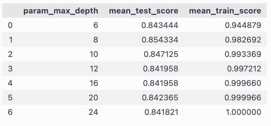
Task: Click train score 0.999660
Action: point(243,83)
